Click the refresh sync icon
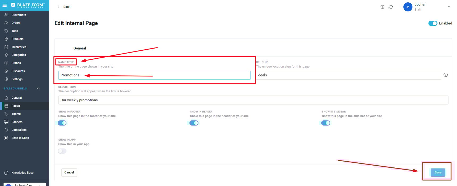 [391, 7]
